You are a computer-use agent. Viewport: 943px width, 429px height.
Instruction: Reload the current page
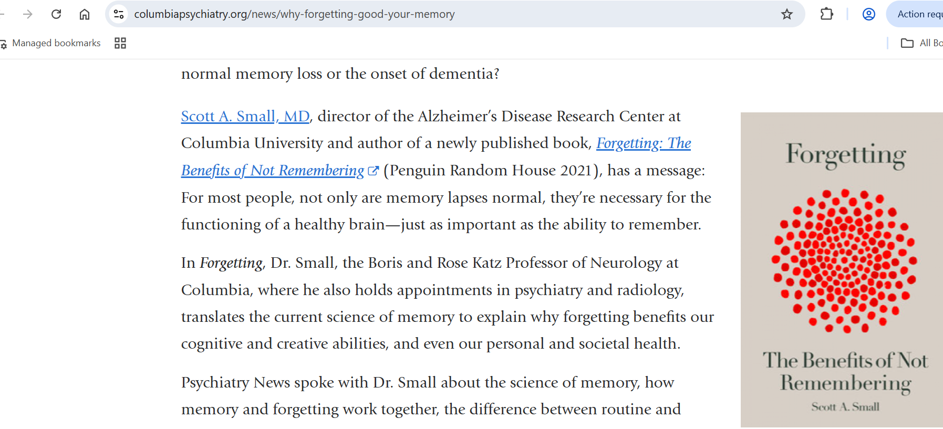[56, 14]
